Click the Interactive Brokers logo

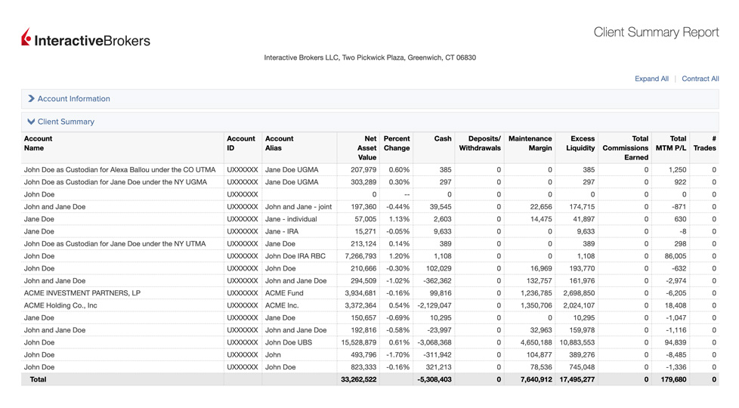pyautogui.click(x=85, y=39)
